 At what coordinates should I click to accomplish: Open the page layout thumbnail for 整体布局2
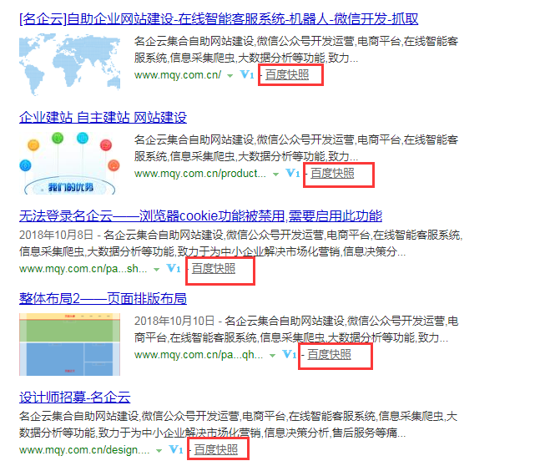[69, 344]
